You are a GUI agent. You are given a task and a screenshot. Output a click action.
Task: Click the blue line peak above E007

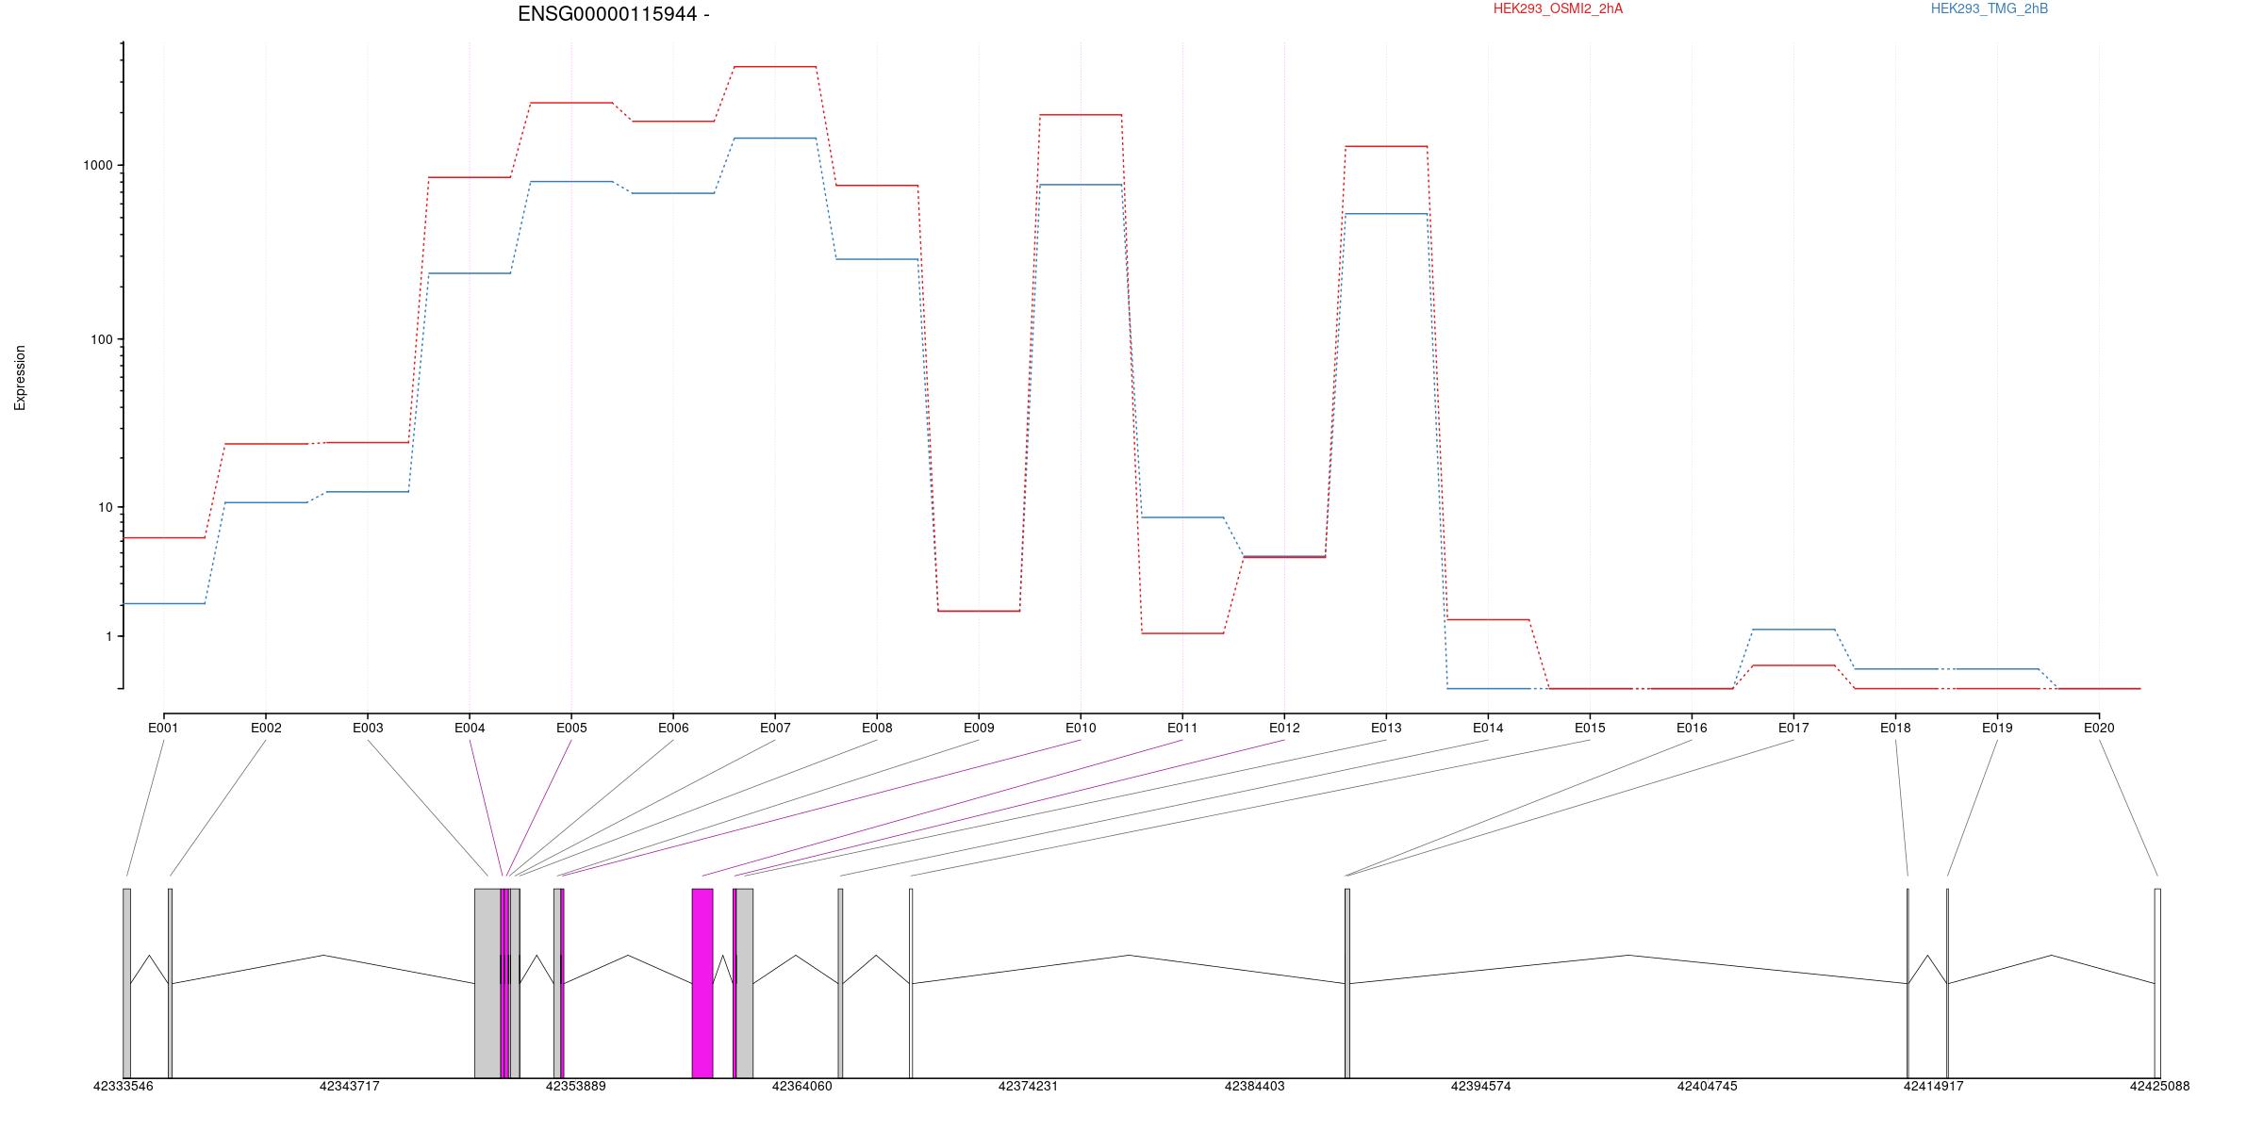point(775,139)
